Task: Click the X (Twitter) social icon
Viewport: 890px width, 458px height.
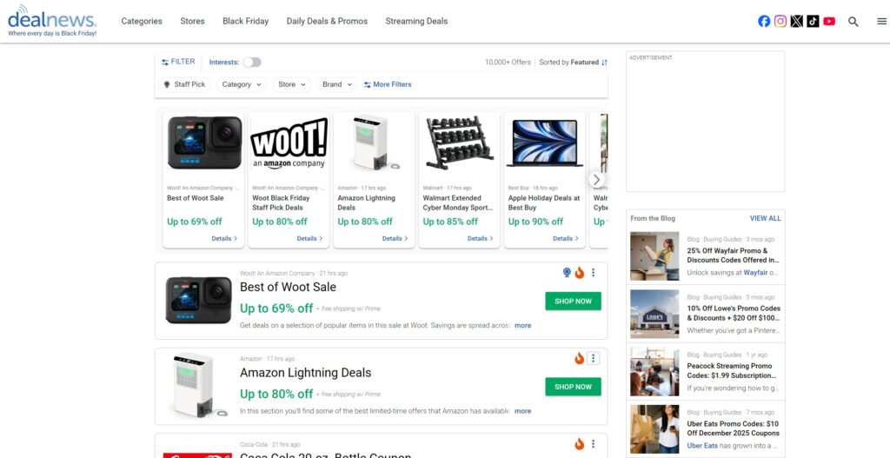Action: (797, 21)
